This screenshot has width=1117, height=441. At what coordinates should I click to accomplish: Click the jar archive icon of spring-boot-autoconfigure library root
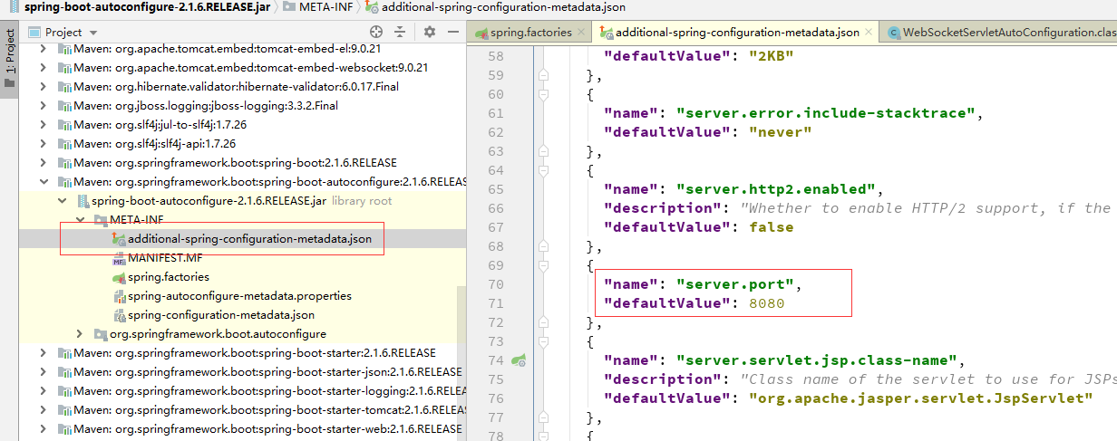point(82,201)
